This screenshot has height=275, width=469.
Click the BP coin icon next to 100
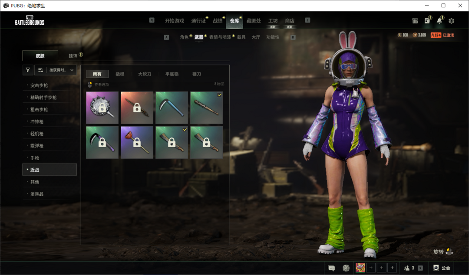click(x=400, y=35)
